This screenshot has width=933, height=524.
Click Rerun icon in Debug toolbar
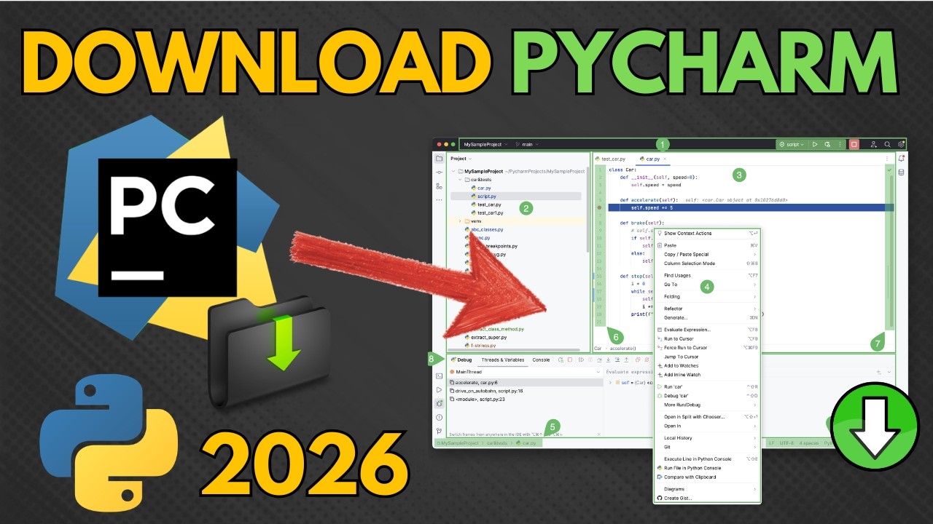tap(561, 360)
